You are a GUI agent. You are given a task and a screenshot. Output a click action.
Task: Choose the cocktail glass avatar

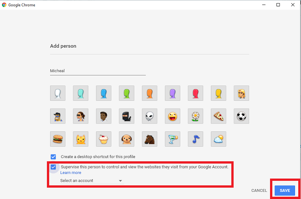tap(173, 139)
